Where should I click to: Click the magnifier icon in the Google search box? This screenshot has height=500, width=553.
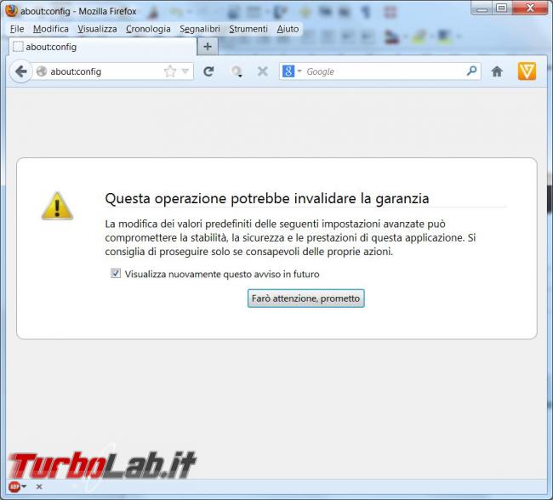pyautogui.click(x=472, y=71)
